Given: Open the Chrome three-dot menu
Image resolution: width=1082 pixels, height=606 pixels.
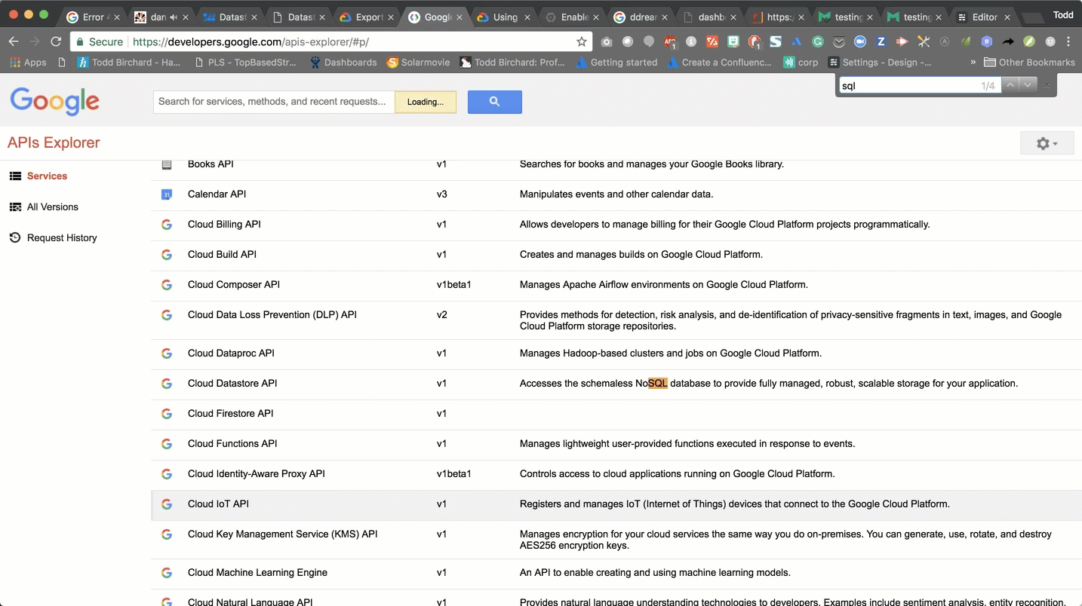Looking at the screenshot, I should tap(1068, 41).
